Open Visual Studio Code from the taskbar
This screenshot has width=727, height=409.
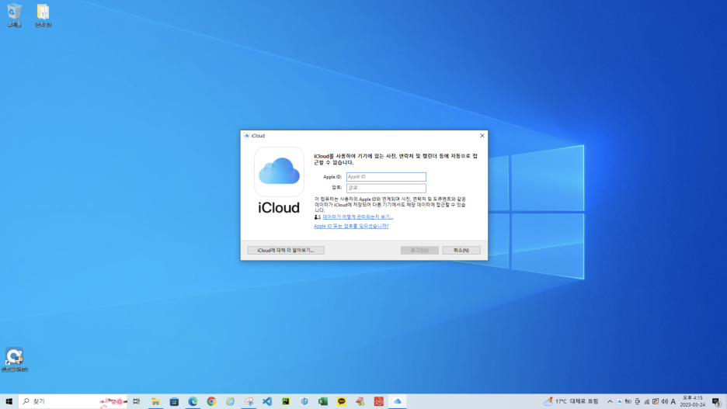pyautogui.click(x=267, y=401)
